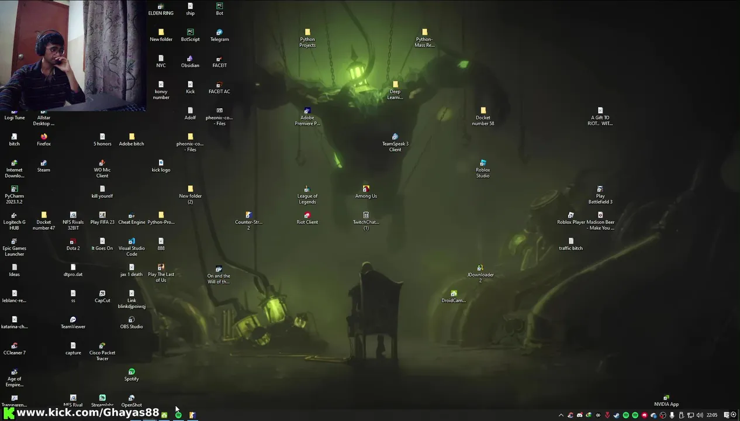Select the Counter-Strike 2 desktop icon
740x421 pixels.
(x=248, y=221)
